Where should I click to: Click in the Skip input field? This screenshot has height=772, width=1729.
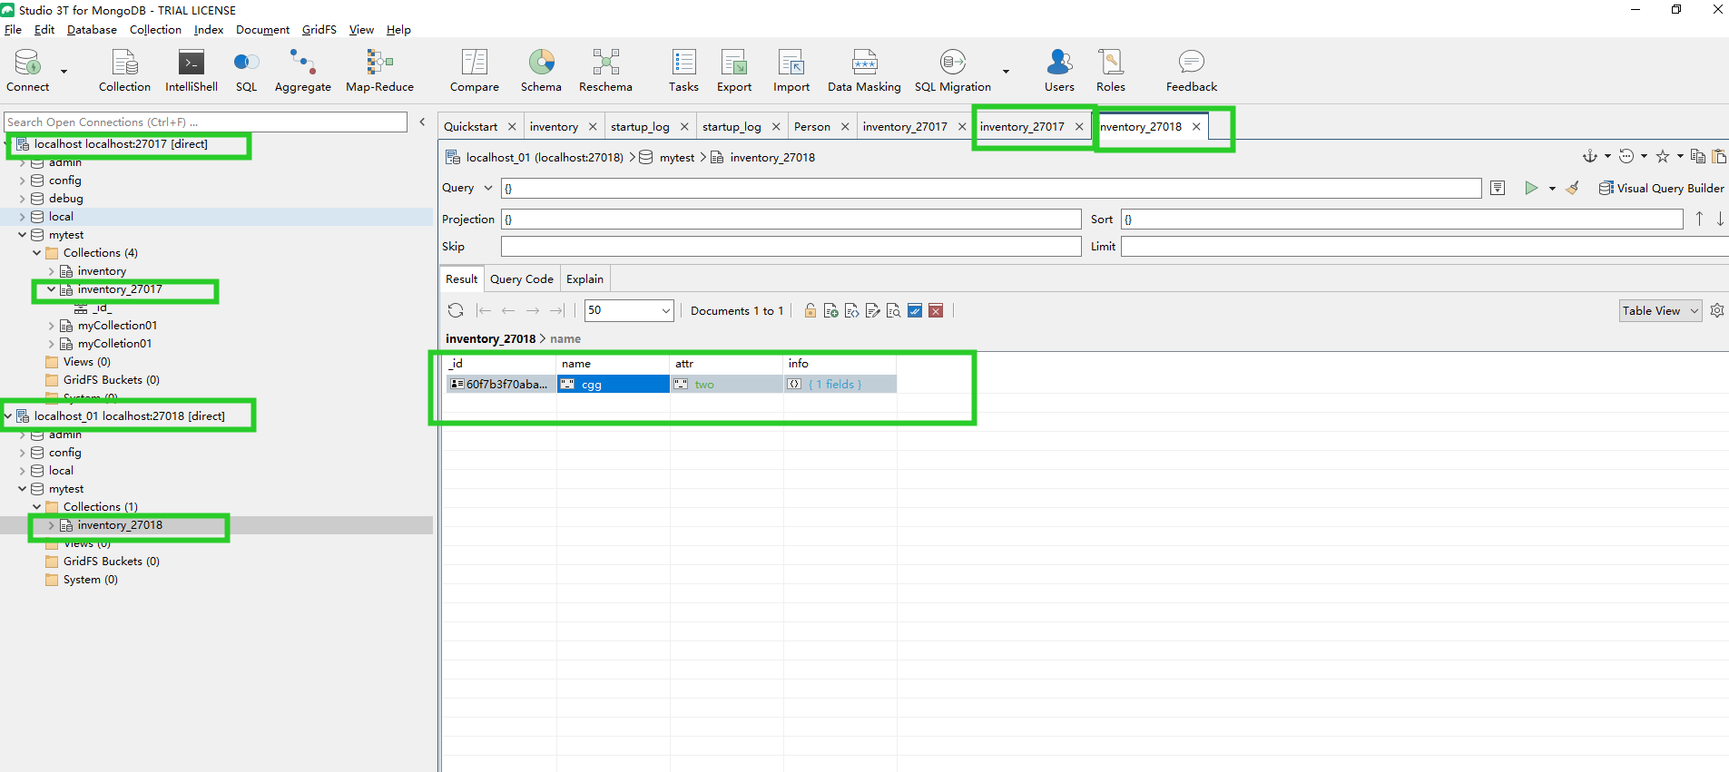[791, 246]
